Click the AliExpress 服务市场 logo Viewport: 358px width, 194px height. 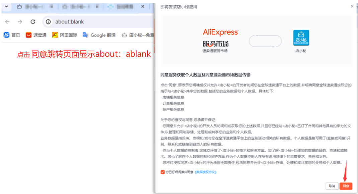tap(220, 38)
